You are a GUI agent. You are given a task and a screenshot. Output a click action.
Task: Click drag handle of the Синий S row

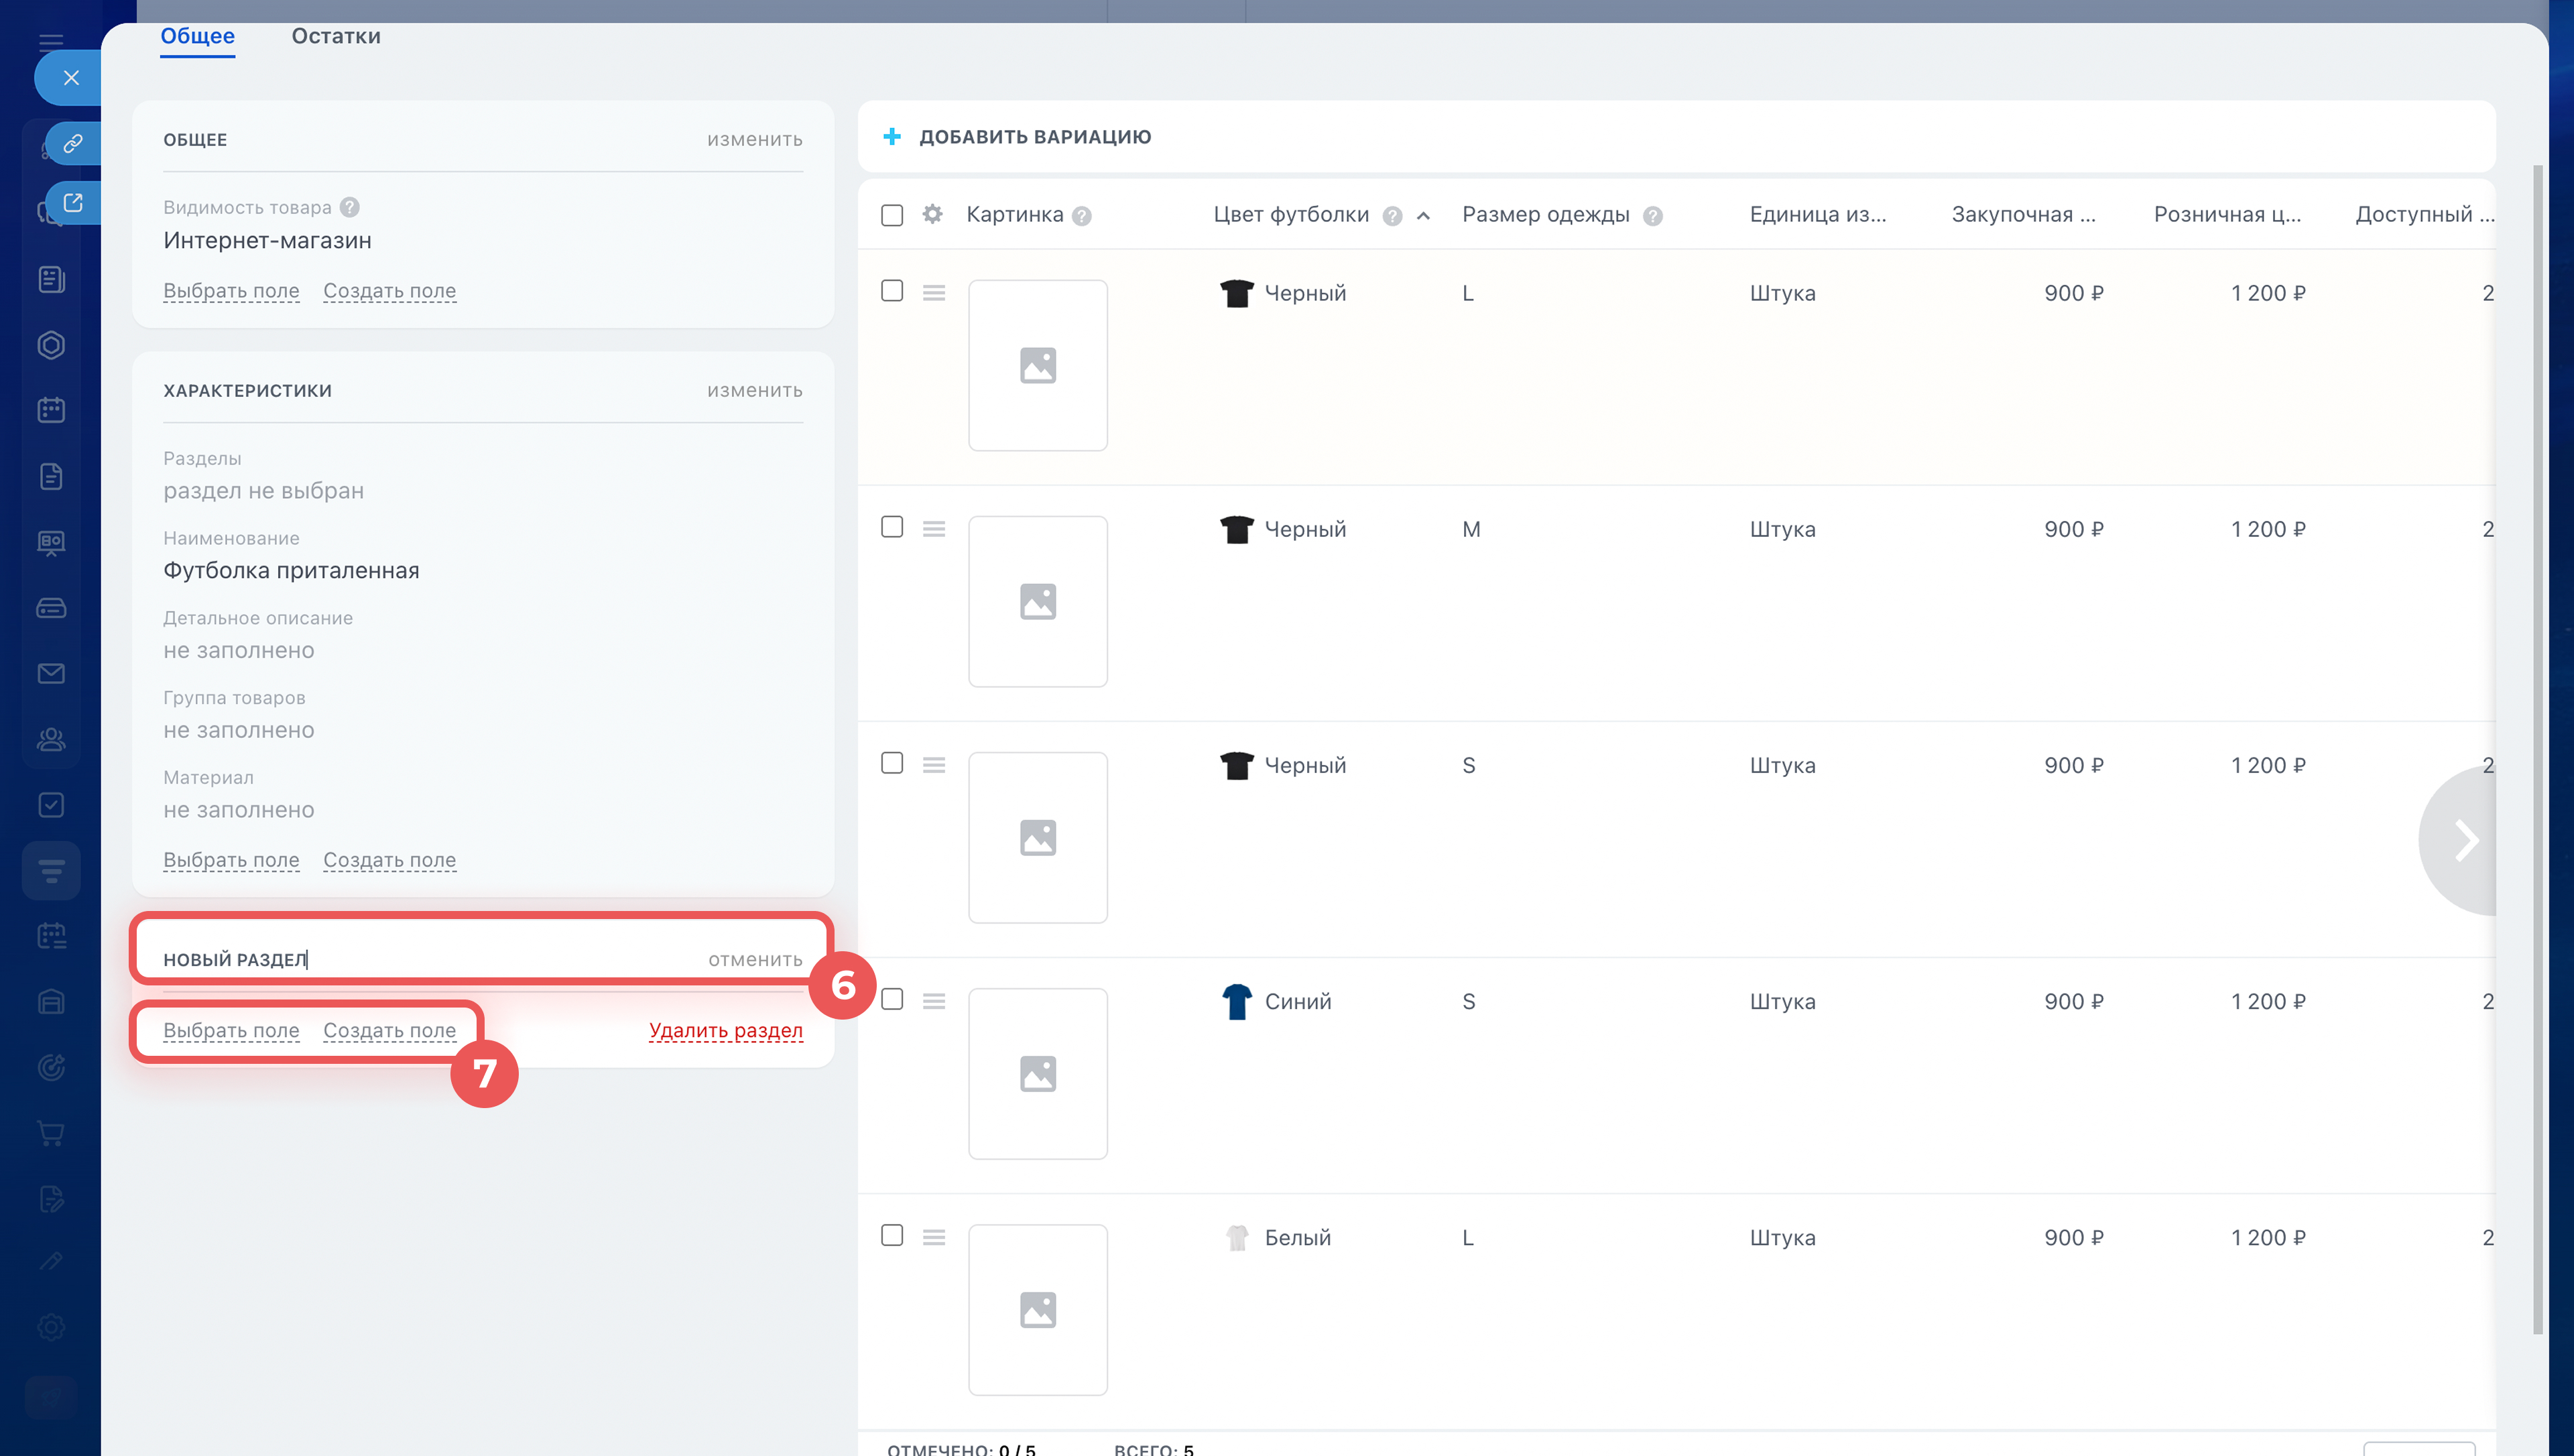934,1001
